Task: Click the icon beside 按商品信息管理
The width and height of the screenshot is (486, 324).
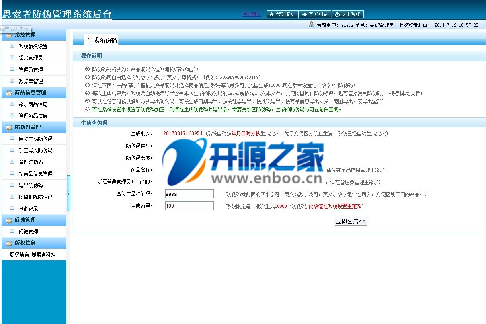Action: point(12,174)
